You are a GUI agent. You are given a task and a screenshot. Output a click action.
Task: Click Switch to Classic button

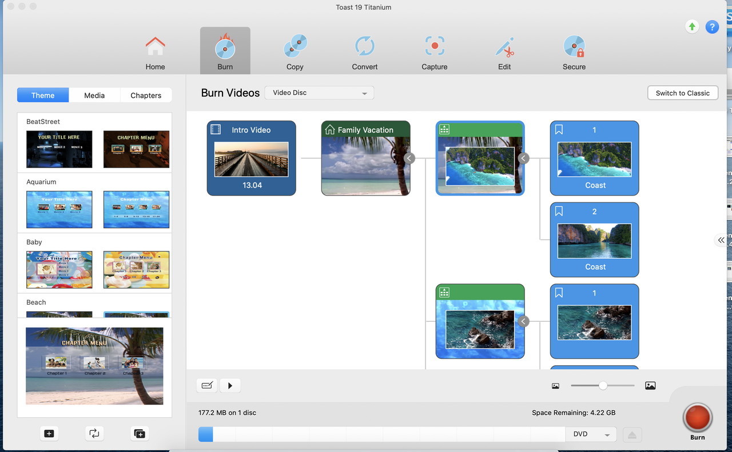coord(682,93)
